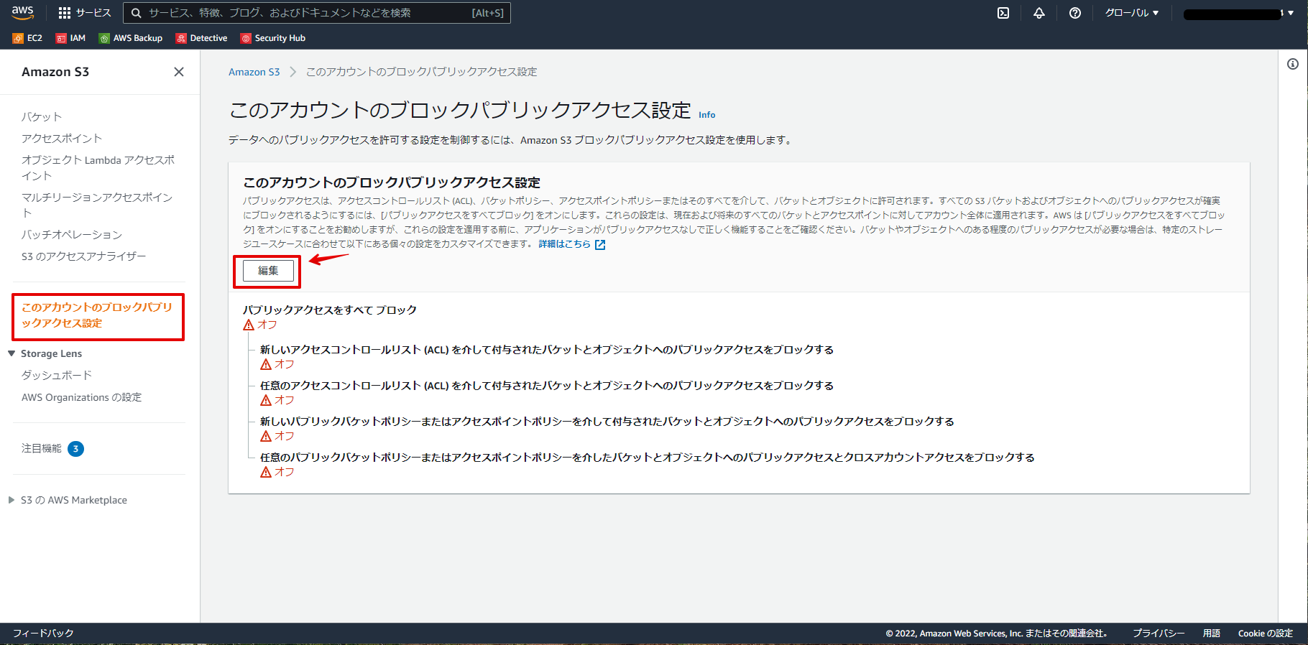Select このアカウントのブロックパブリックアクセス設定 sidebar item
Image resolution: width=1308 pixels, height=645 pixels.
click(x=97, y=315)
